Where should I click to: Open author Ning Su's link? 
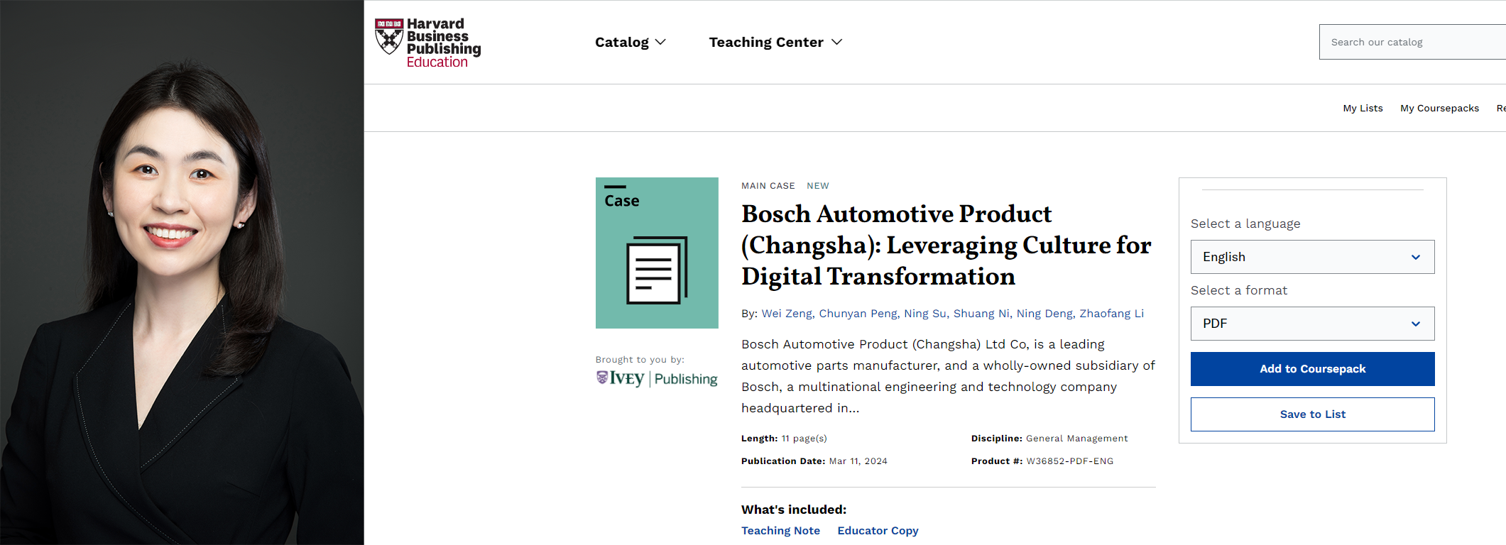[924, 313]
